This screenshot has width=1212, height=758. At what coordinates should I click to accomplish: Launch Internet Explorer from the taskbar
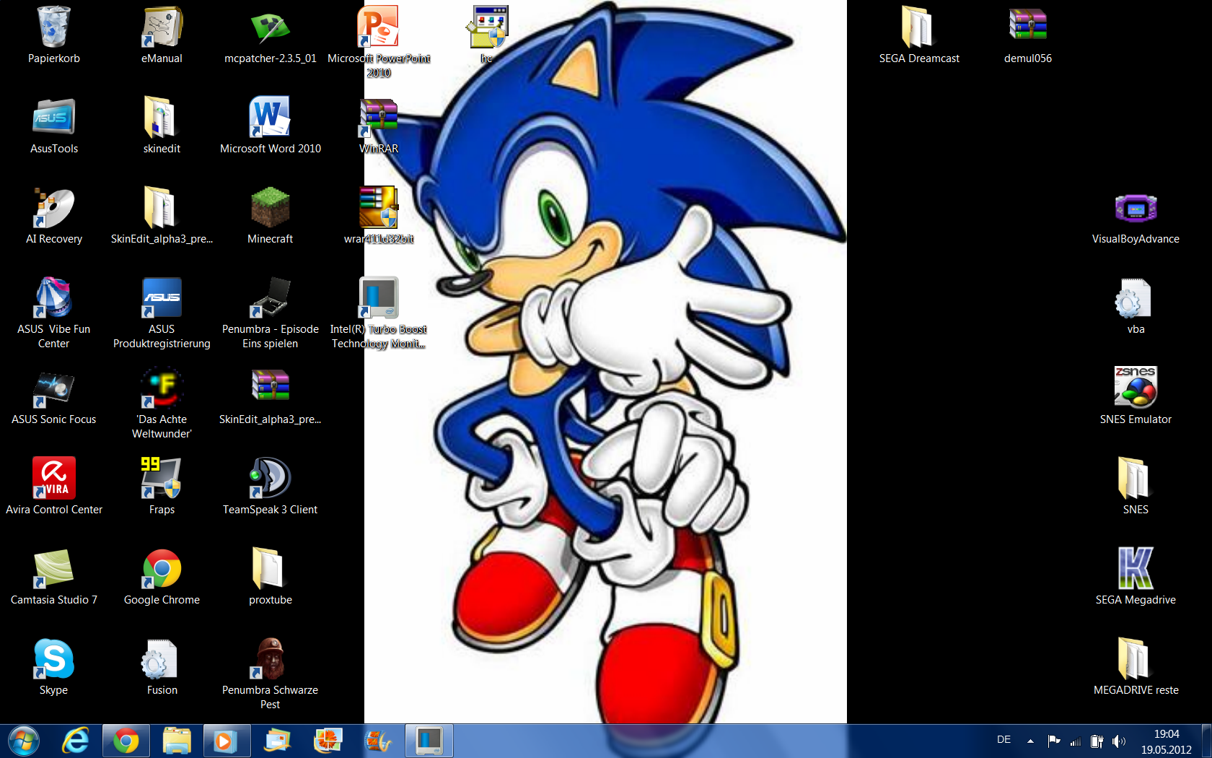(x=75, y=741)
